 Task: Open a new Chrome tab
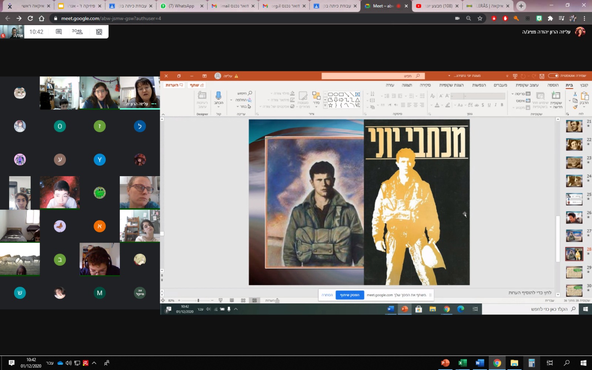(521, 6)
